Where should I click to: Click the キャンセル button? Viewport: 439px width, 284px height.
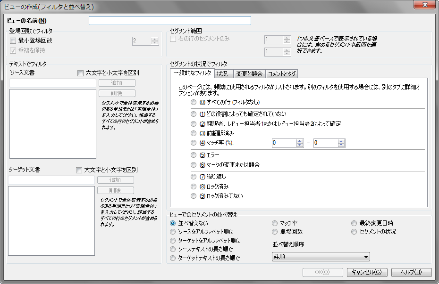tap(367, 273)
